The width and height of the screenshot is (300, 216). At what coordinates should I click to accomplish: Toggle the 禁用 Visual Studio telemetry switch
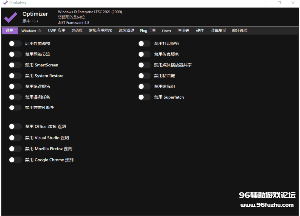click(x=15, y=138)
